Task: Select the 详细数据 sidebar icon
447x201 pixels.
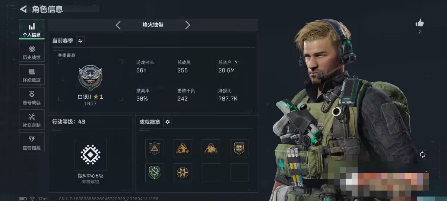Action: point(32,74)
